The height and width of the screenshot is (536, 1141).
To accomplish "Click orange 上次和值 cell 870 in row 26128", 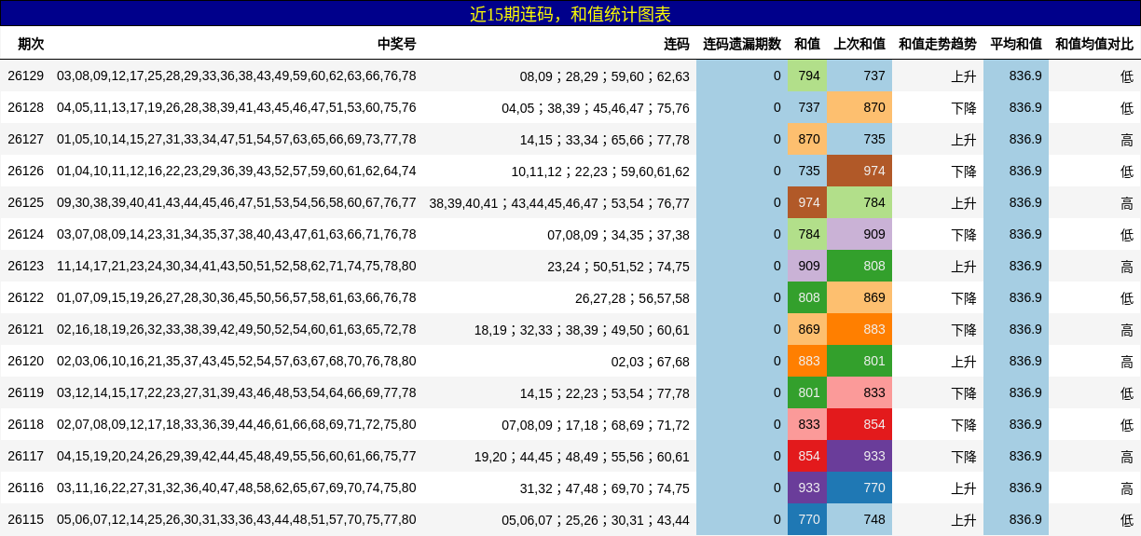I will point(859,107).
